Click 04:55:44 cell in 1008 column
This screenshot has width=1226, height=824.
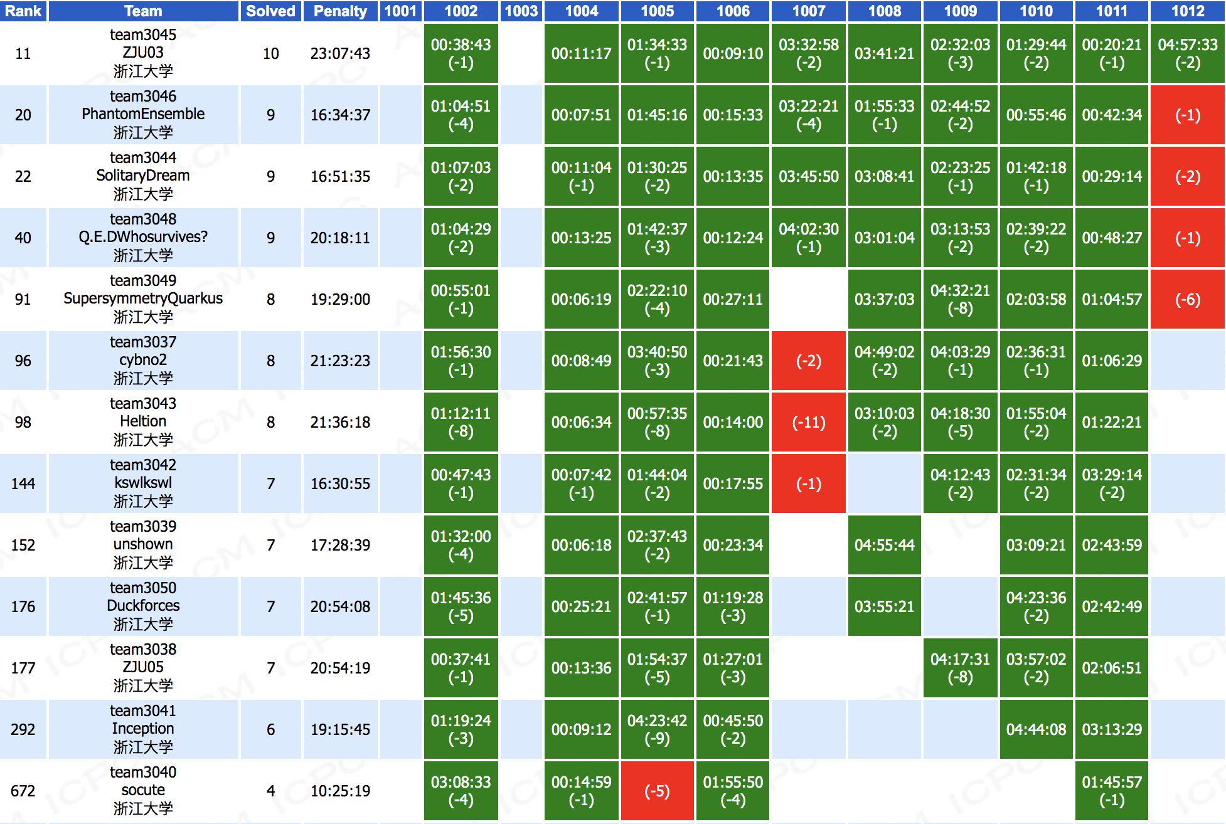coord(884,545)
